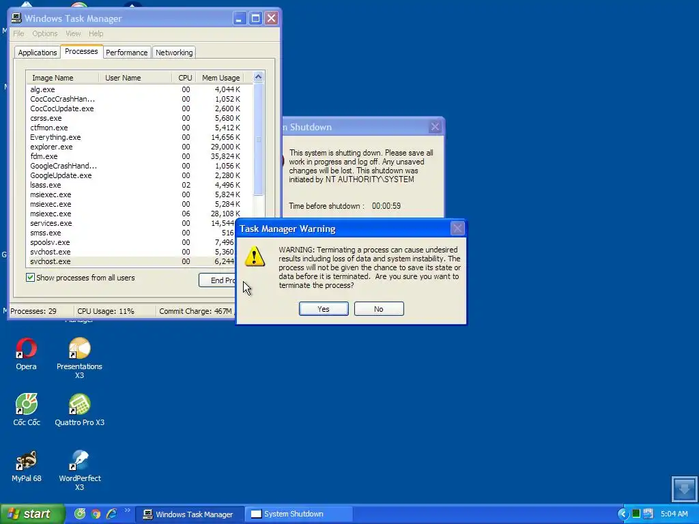Click the Cốc Cốc quick launch icon

click(80, 514)
